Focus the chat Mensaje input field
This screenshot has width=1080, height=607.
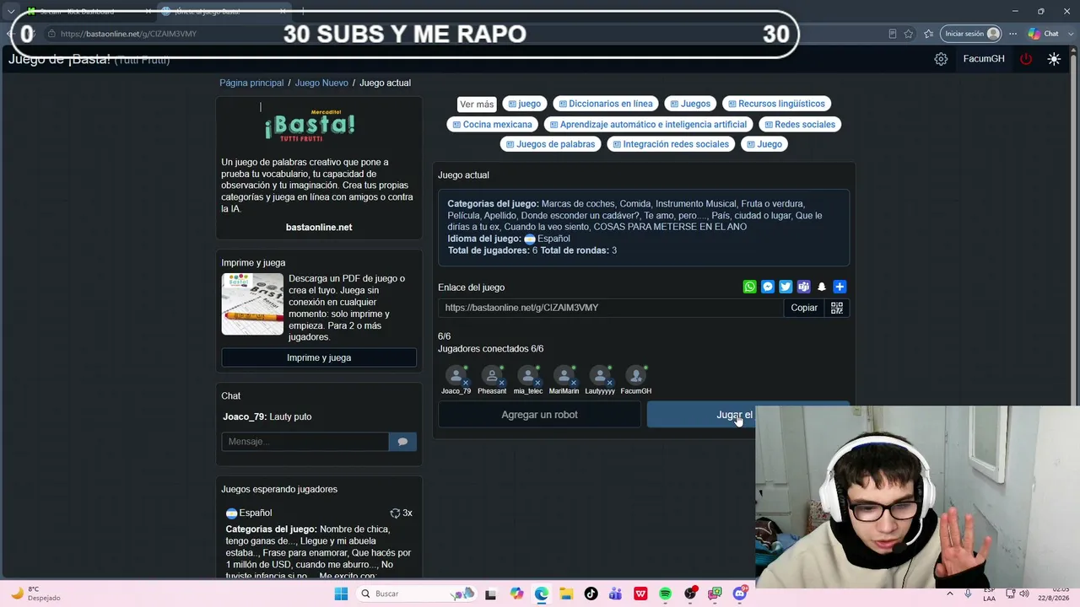pos(305,442)
